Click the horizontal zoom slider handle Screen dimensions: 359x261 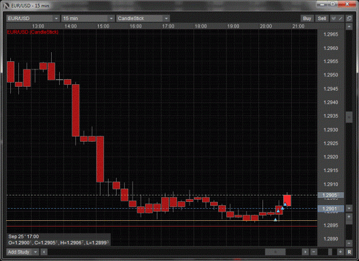(x=330, y=252)
